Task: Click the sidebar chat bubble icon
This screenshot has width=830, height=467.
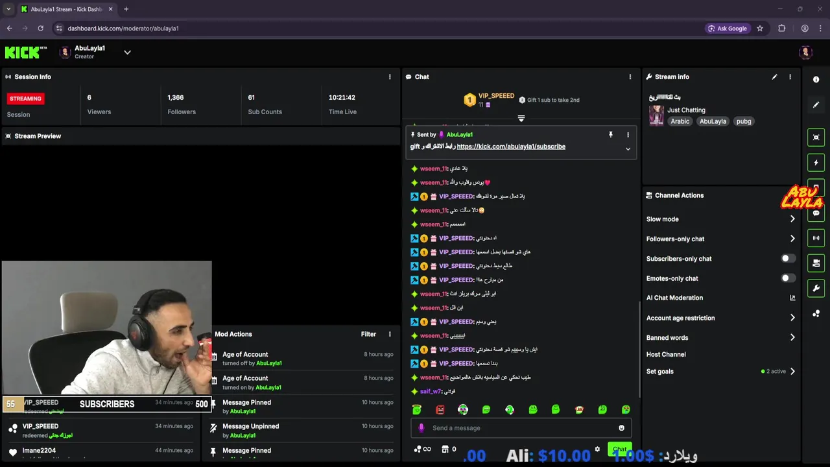Action: tap(816, 213)
